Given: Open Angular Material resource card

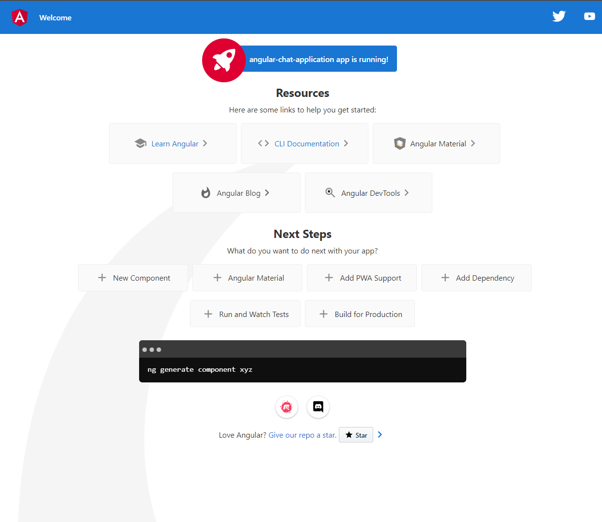Looking at the screenshot, I should point(436,143).
